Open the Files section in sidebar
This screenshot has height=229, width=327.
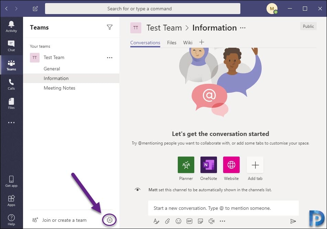click(11, 103)
